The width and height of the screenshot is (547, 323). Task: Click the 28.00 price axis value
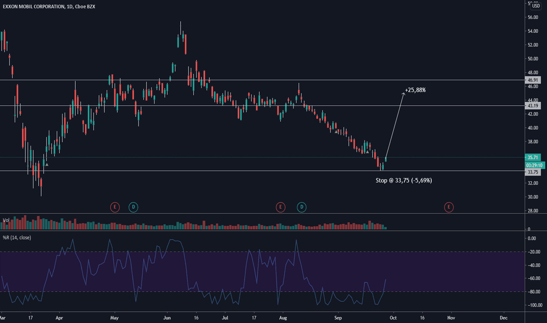pos(533,211)
